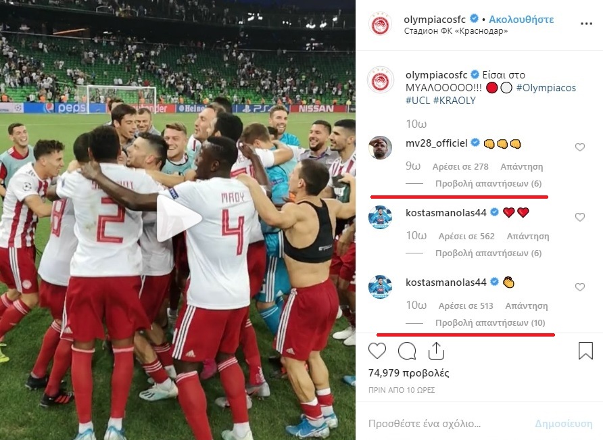
Task: Open the three-dot more options menu
Action: click(x=586, y=24)
